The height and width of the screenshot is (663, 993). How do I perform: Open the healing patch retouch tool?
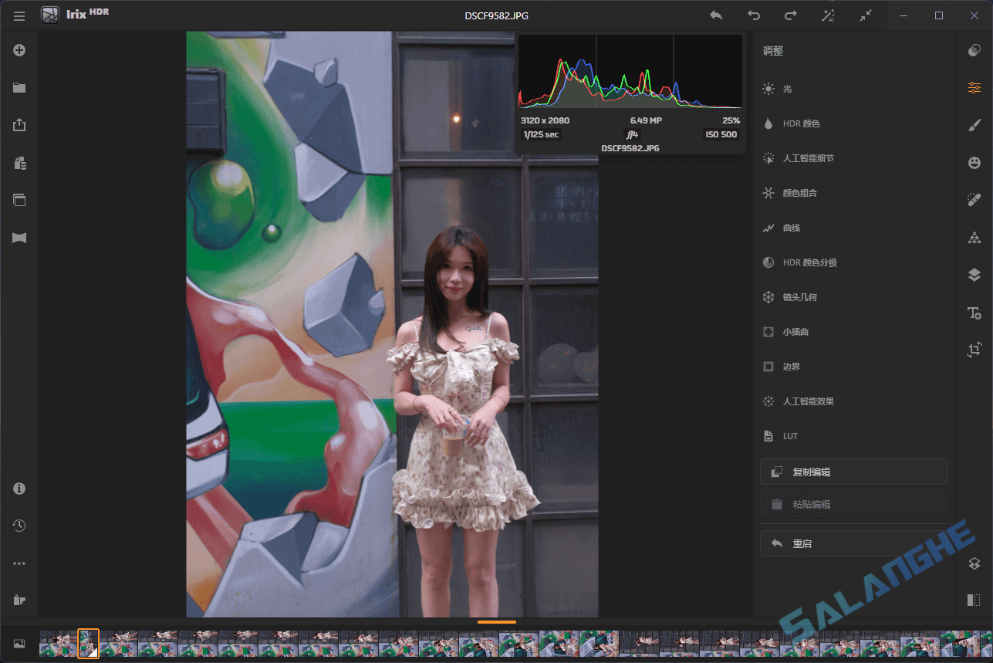click(973, 199)
